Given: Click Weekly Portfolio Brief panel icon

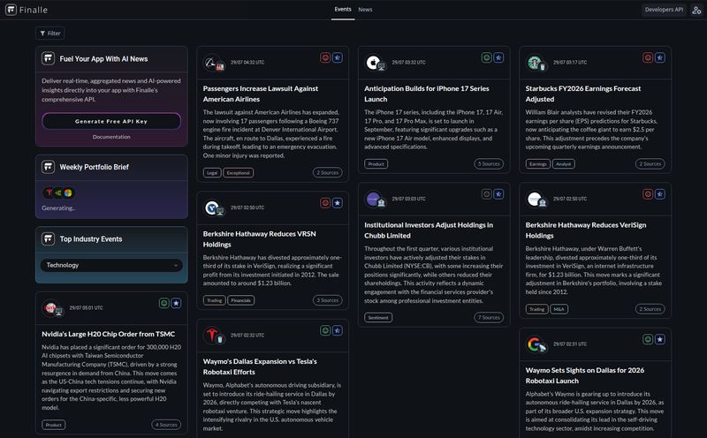Looking at the screenshot, I should (x=49, y=167).
